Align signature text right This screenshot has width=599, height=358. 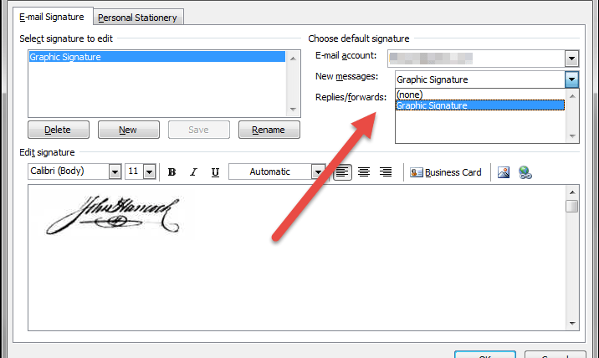coord(386,172)
